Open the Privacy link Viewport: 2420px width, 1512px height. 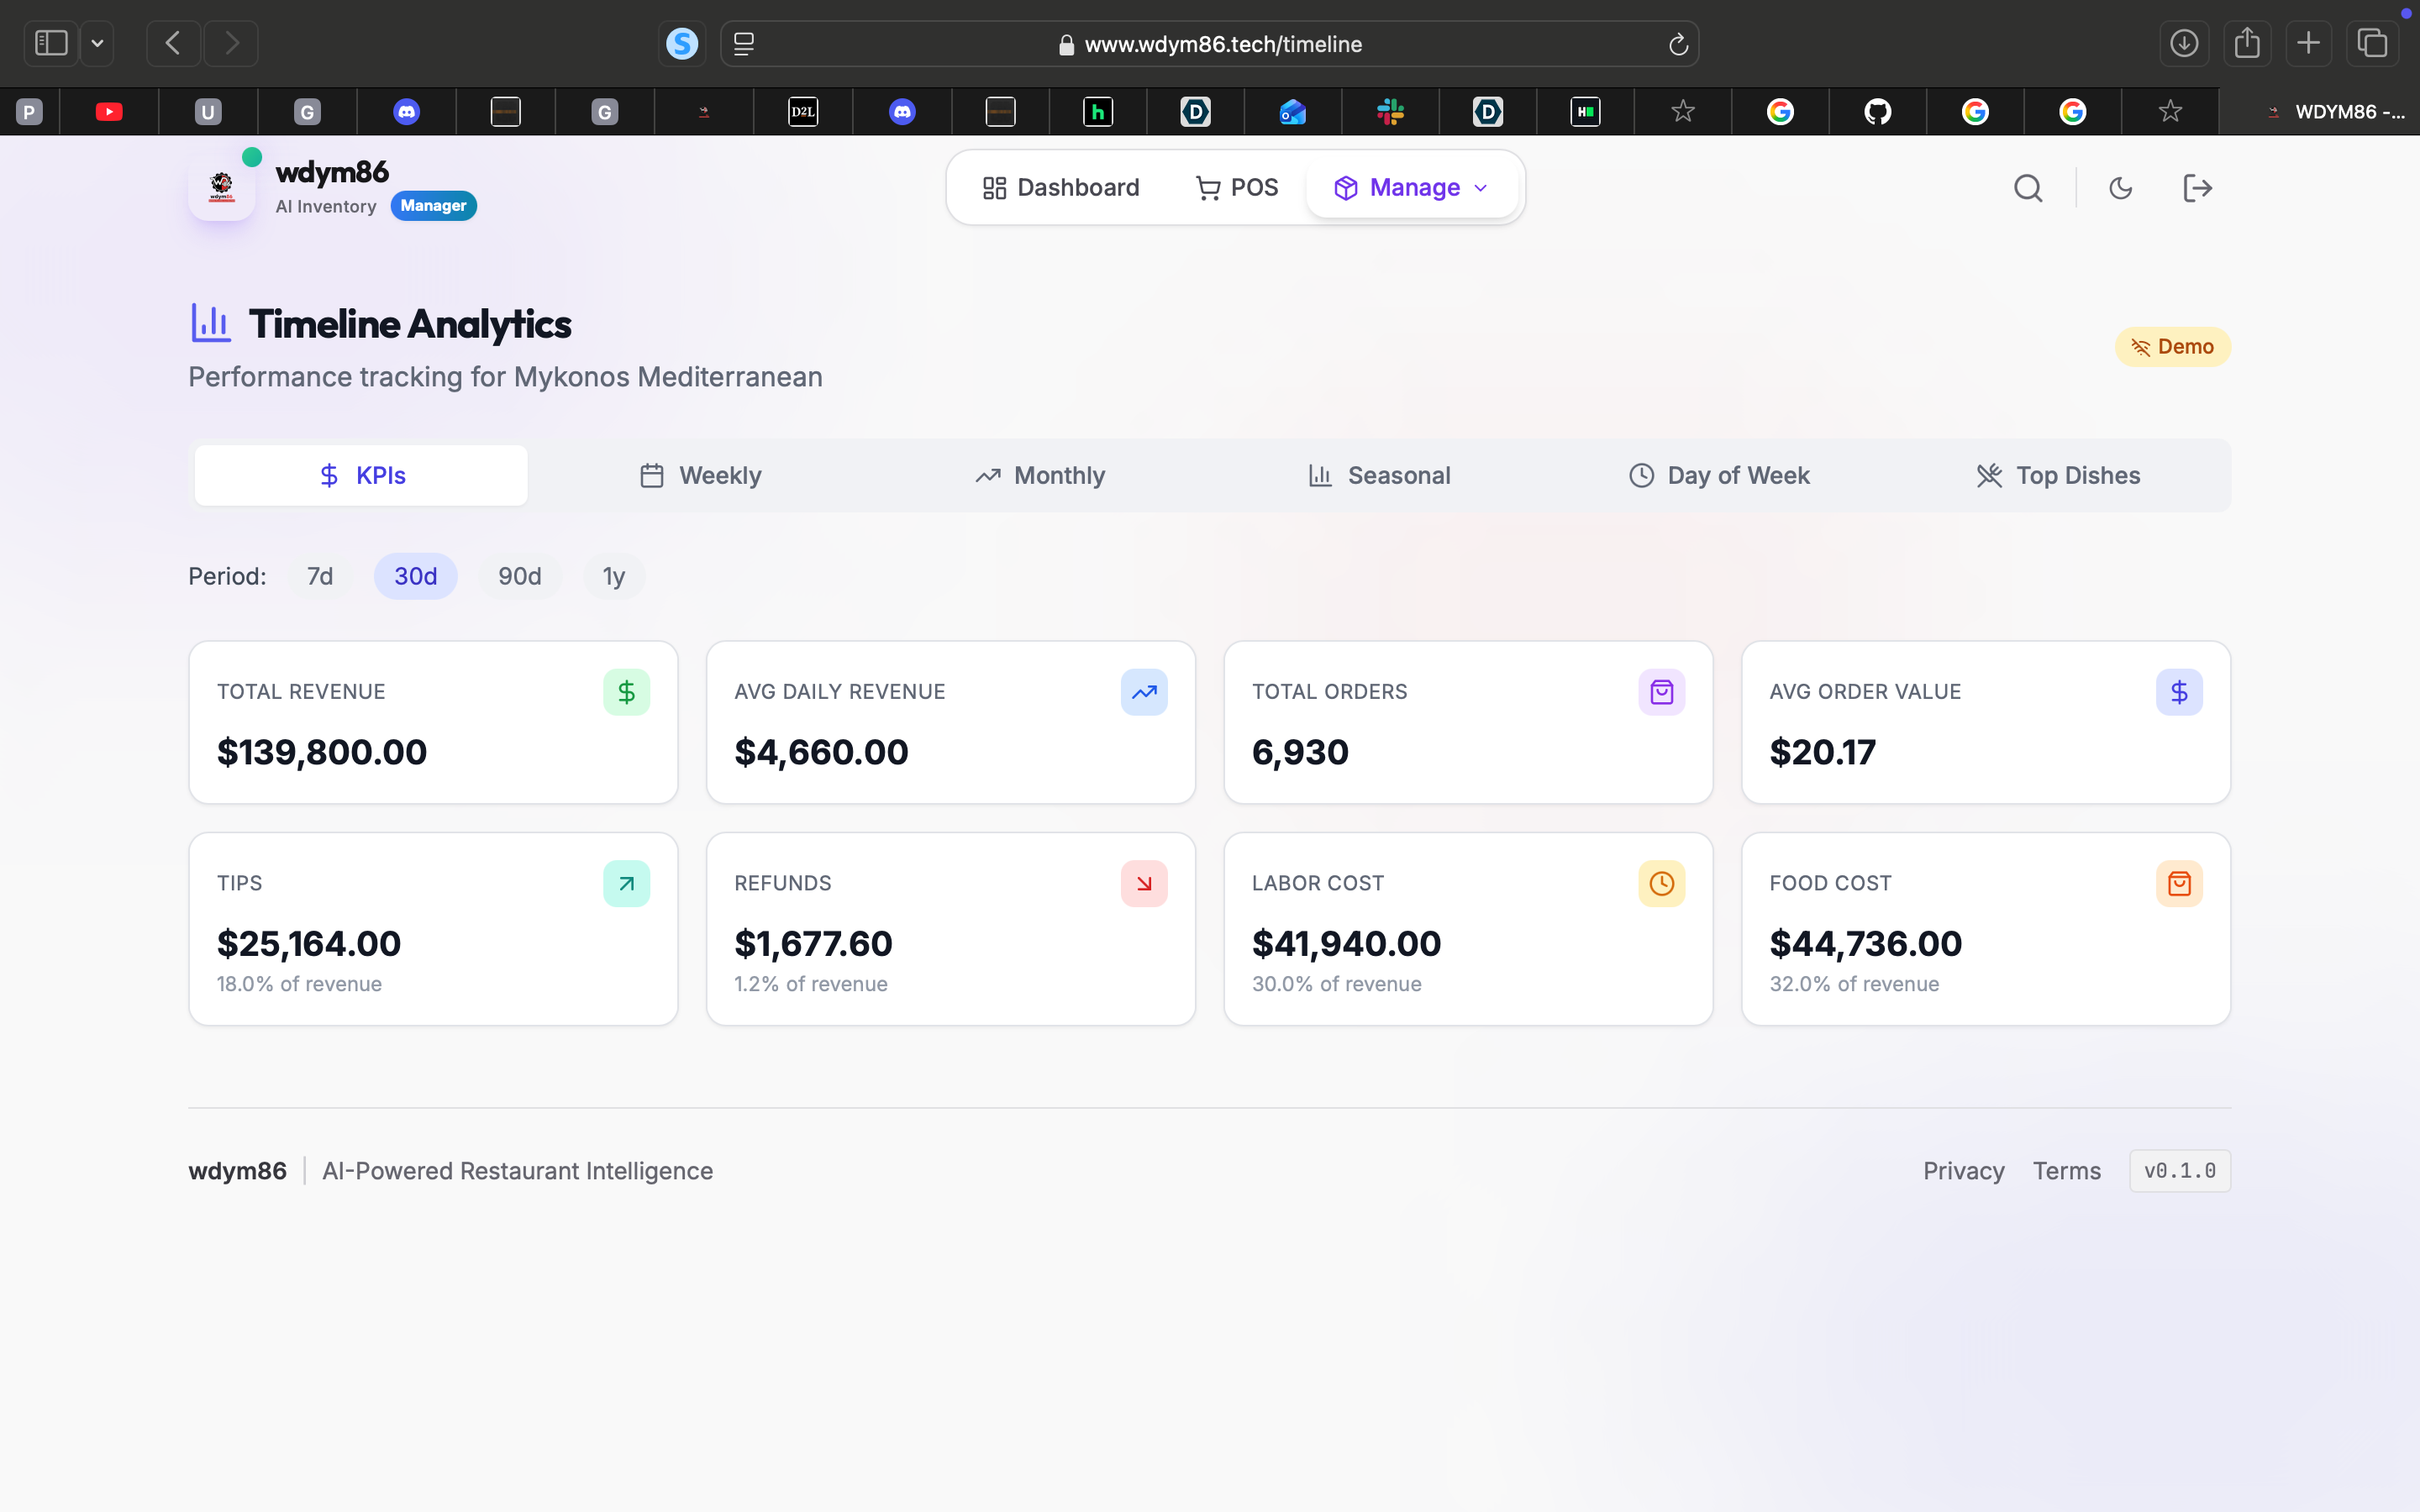click(x=1963, y=1171)
